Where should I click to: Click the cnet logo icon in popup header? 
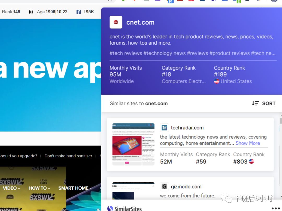116,22
